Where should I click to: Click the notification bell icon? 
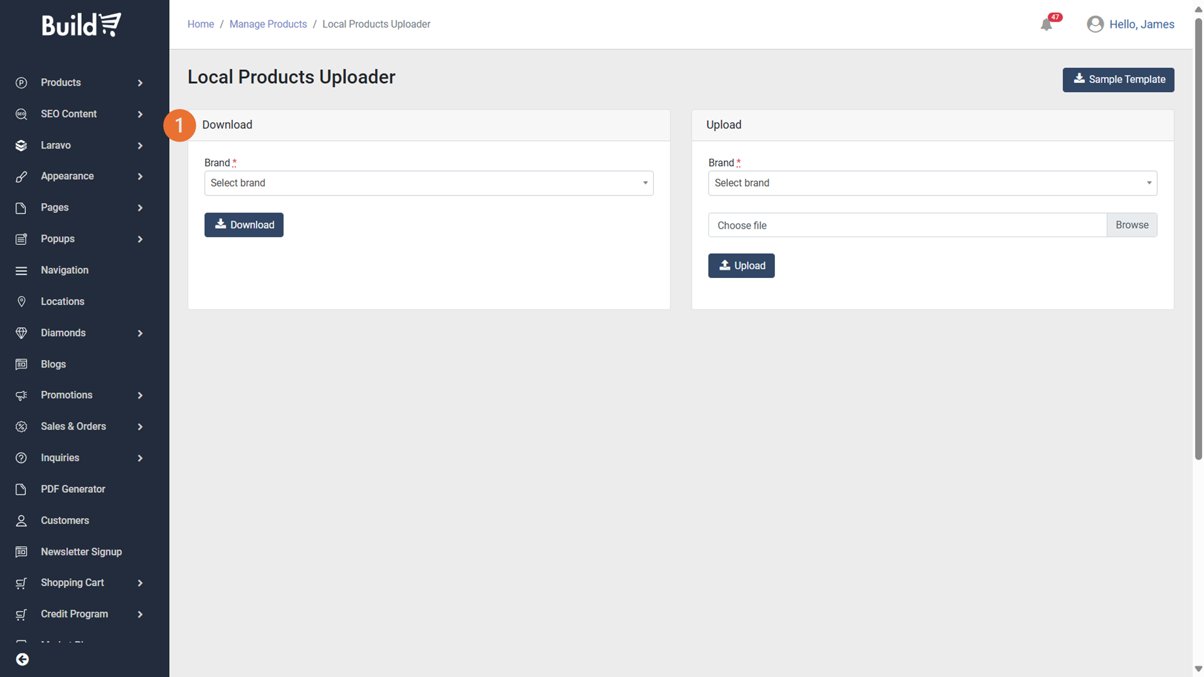[1046, 25]
